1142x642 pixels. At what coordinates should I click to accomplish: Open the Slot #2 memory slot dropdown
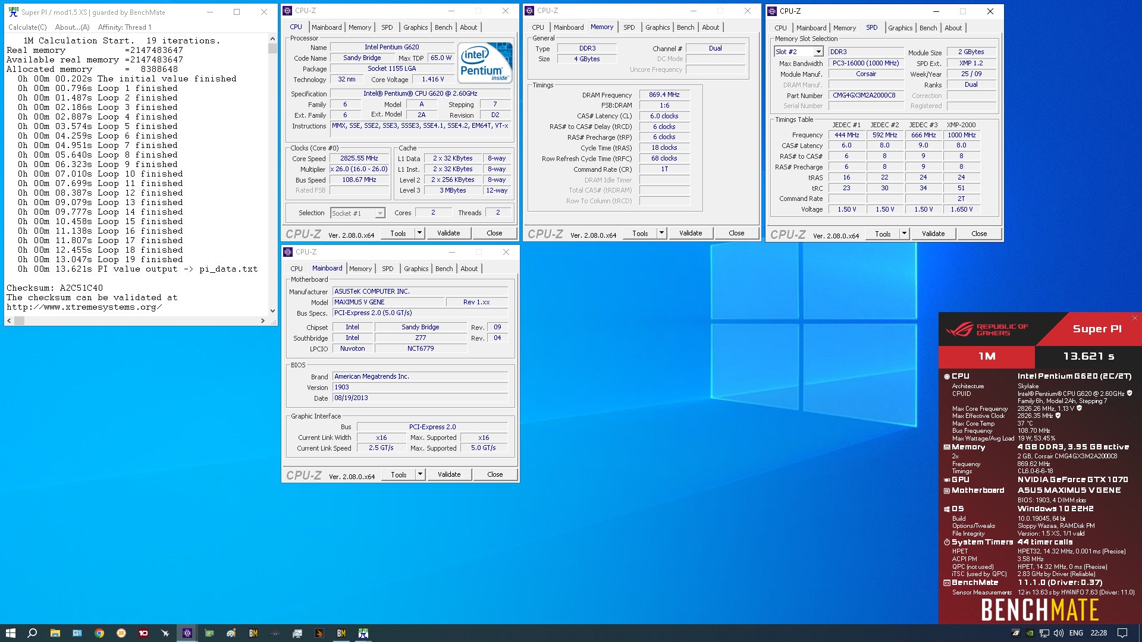tap(818, 52)
